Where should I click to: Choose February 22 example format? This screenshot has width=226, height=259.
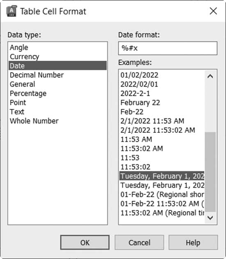click(162, 103)
